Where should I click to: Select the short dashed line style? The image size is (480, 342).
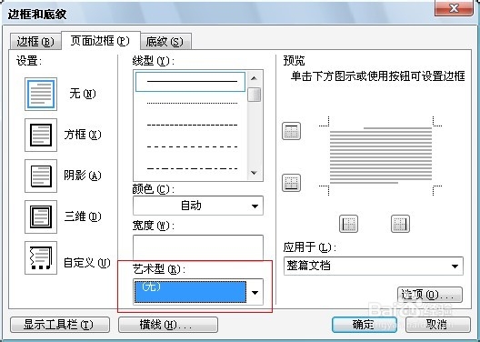click(x=192, y=125)
